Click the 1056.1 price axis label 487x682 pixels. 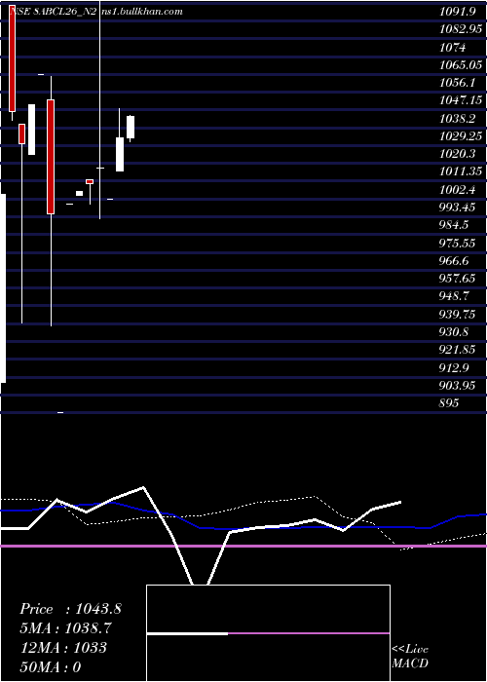pos(457,83)
